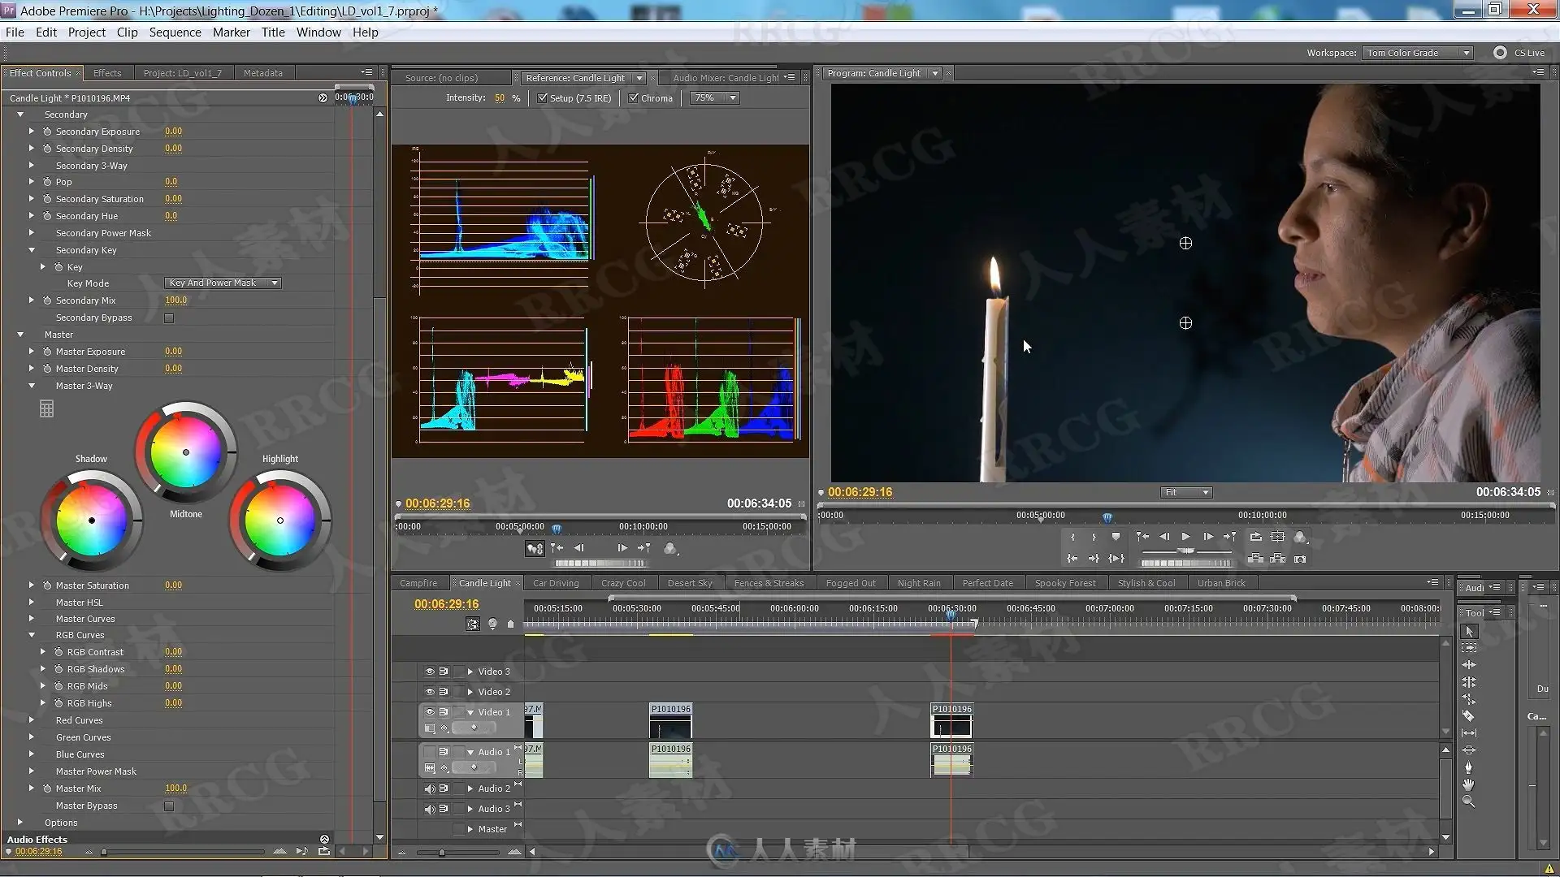
Task: Open the 75% scope brightness dropdown
Action: pos(714,98)
